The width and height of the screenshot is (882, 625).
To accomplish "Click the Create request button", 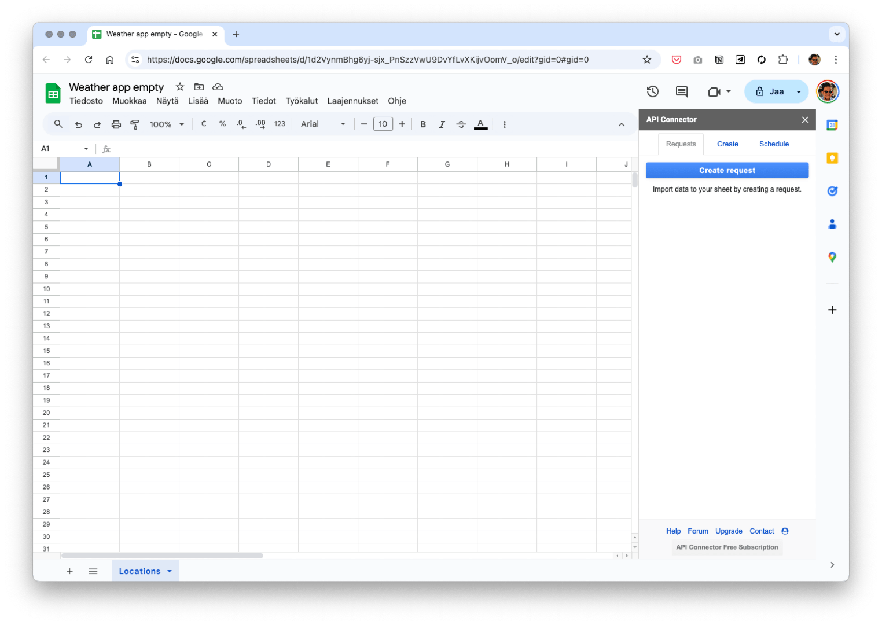I will coord(727,170).
